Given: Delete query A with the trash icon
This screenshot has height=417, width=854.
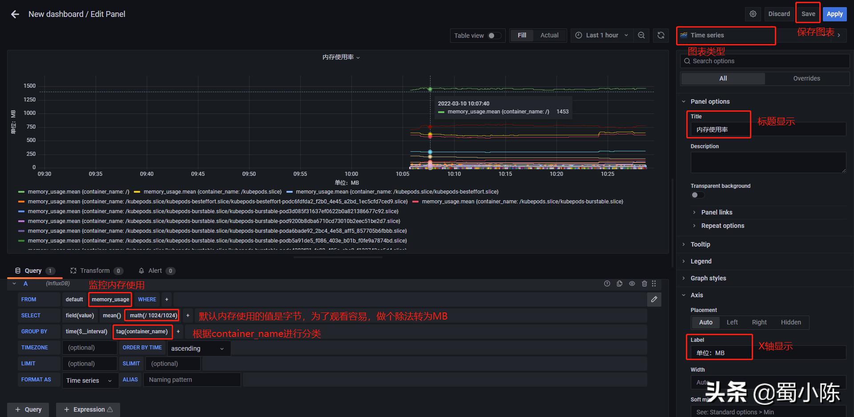Looking at the screenshot, I should [x=645, y=283].
